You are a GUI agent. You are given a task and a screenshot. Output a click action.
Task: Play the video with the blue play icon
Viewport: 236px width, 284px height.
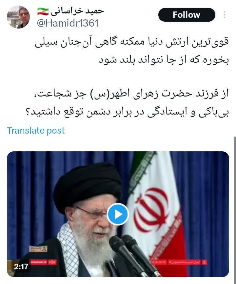[118, 214]
